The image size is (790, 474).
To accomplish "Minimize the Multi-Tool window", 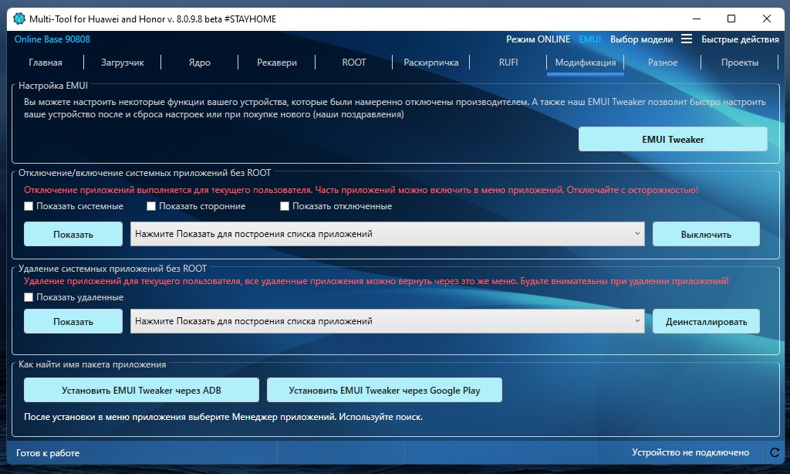I will (x=697, y=19).
